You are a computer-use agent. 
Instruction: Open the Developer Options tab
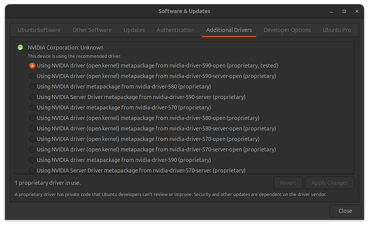click(287, 30)
